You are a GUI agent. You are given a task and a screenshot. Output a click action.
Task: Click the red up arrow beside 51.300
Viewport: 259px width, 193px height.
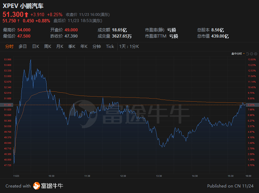coord(27,15)
